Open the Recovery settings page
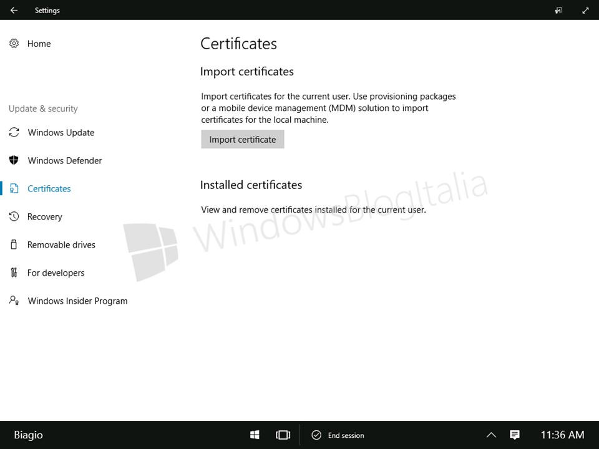This screenshot has height=449, width=599. pyautogui.click(x=45, y=216)
